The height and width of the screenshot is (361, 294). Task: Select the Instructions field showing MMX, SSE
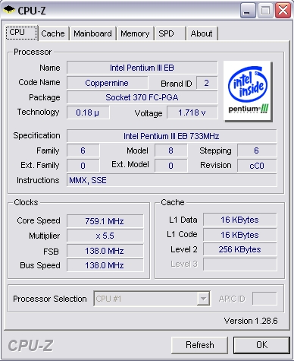pos(172,180)
